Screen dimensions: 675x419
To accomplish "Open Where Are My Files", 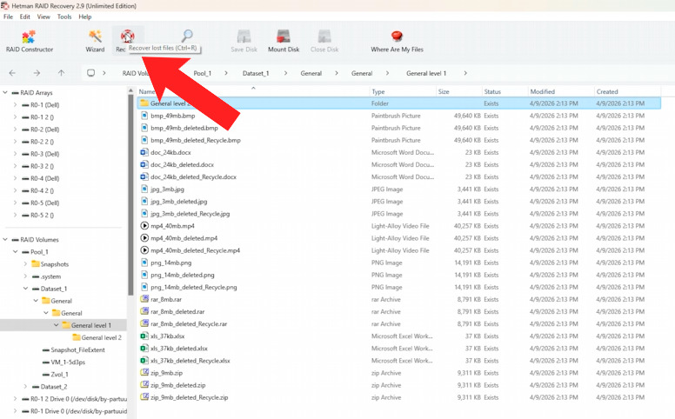I will 397,42.
